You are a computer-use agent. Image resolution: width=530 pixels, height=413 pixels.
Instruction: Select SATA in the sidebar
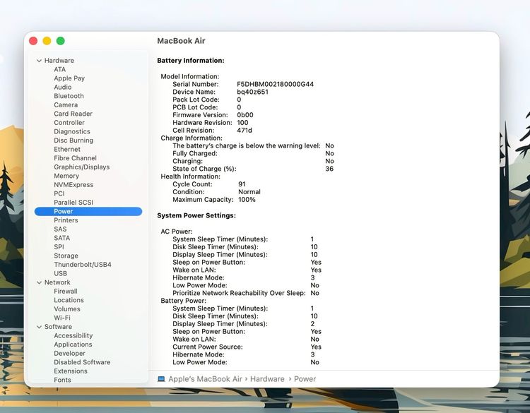point(62,238)
